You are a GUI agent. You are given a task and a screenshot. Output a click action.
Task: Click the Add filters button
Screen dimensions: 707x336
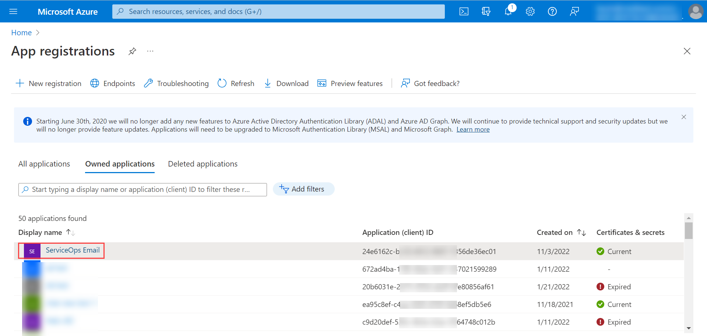pyautogui.click(x=303, y=189)
